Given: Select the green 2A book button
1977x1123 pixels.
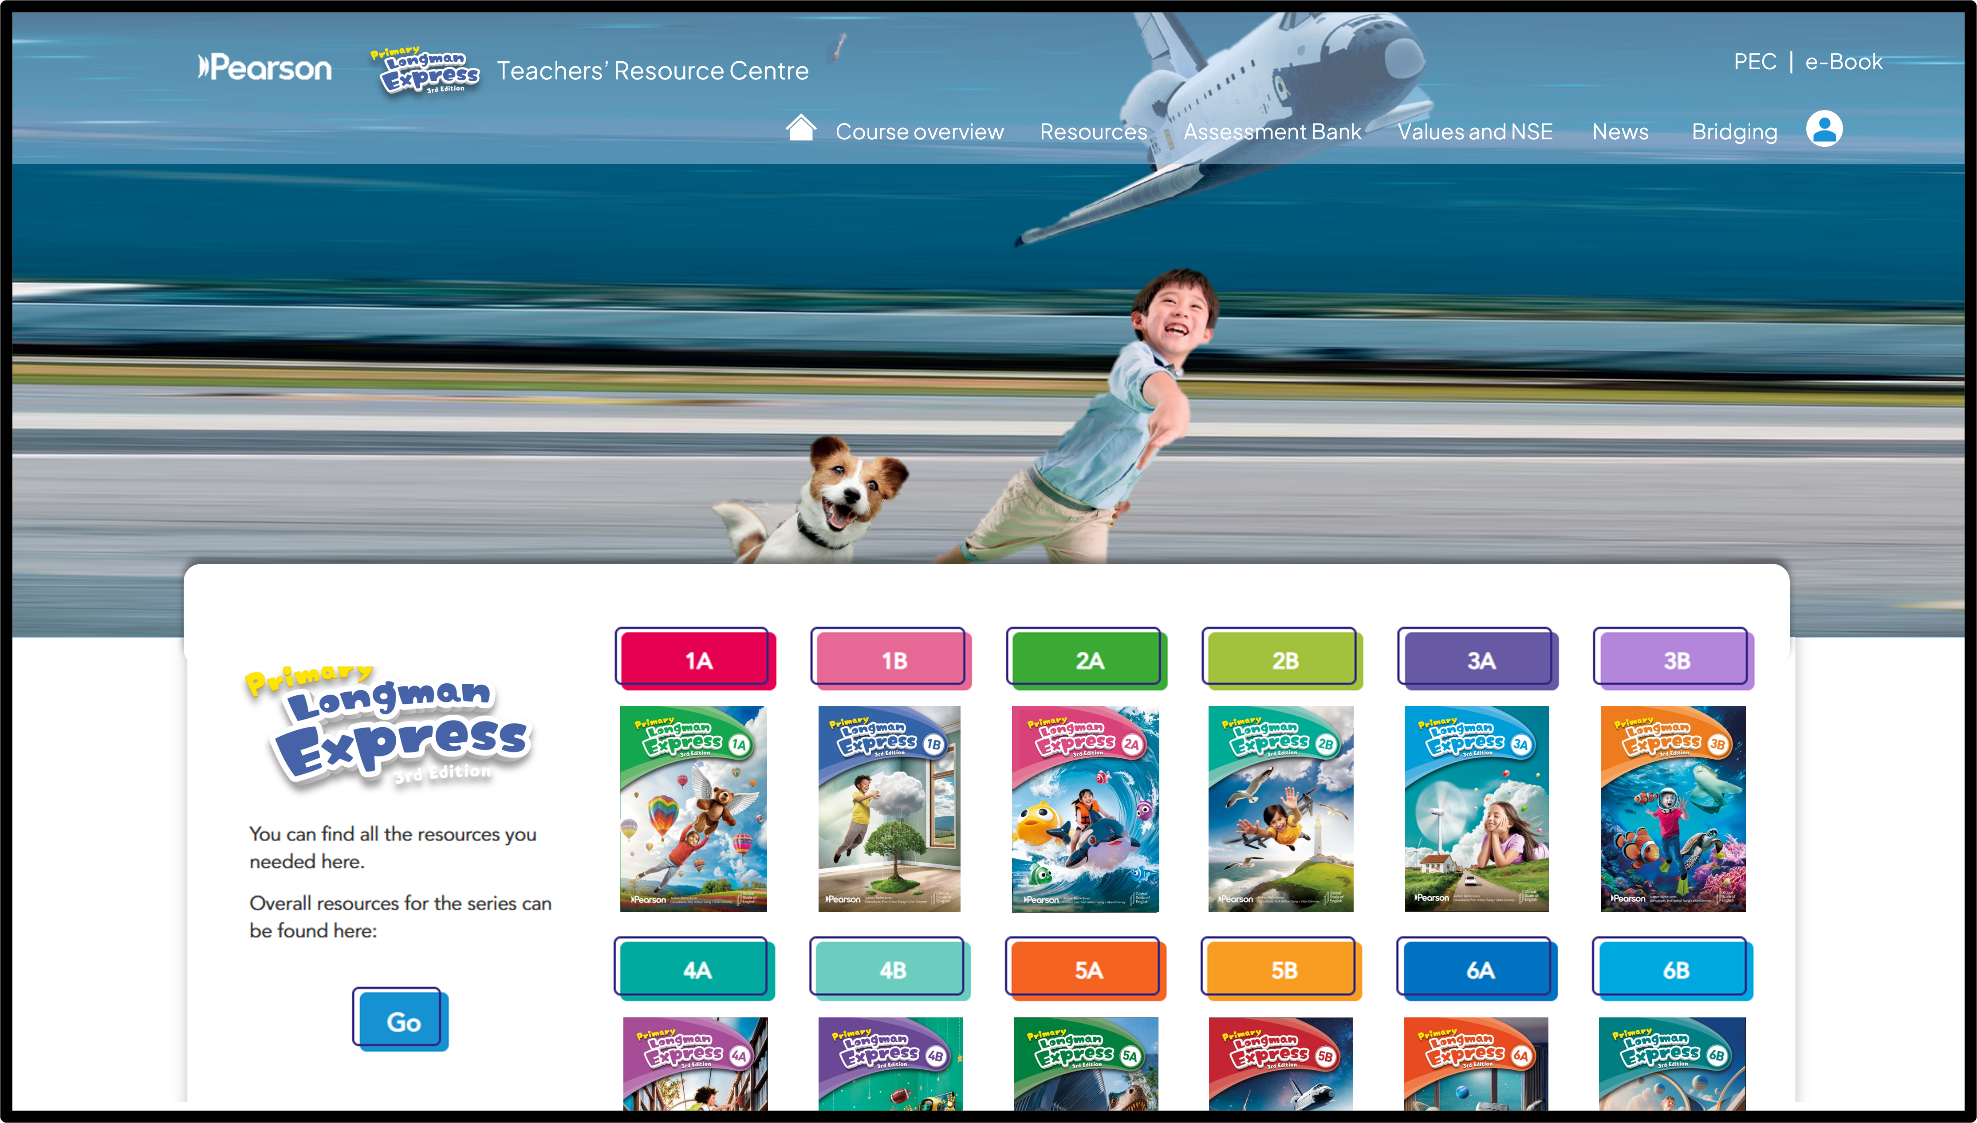Looking at the screenshot, I should 1087,659.
